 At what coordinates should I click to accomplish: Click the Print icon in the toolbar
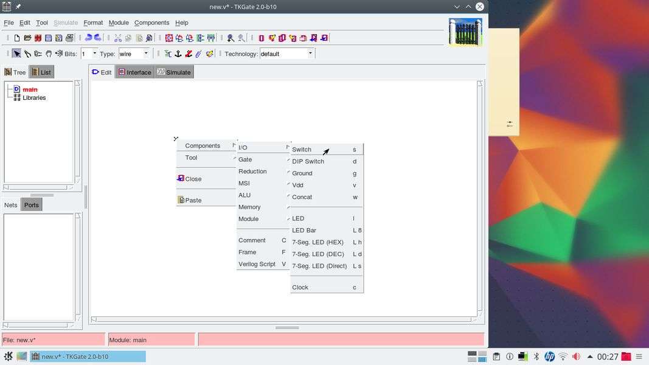click(x=69, y=38)
